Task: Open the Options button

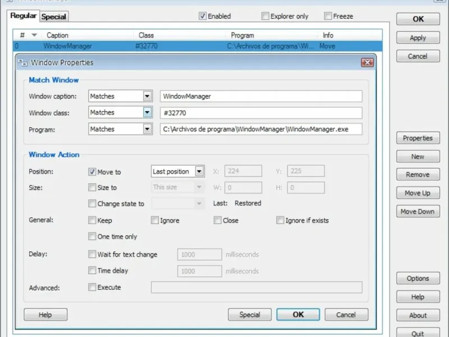Action: 418,278
